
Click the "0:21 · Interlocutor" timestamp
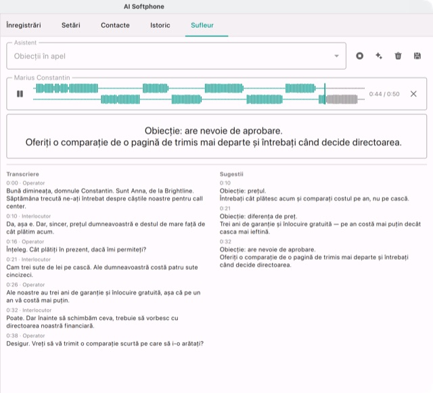[28, 260]
